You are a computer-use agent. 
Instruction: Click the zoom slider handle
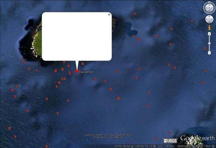pos(209,43)
